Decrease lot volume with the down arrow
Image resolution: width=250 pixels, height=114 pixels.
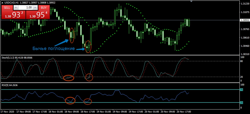[x=16, y=7]
